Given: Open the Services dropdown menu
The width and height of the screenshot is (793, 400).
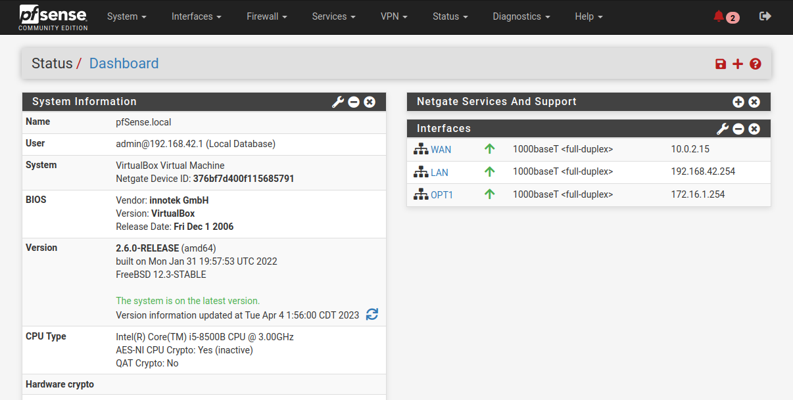Looking at the screenshot, I should [334, 16].
